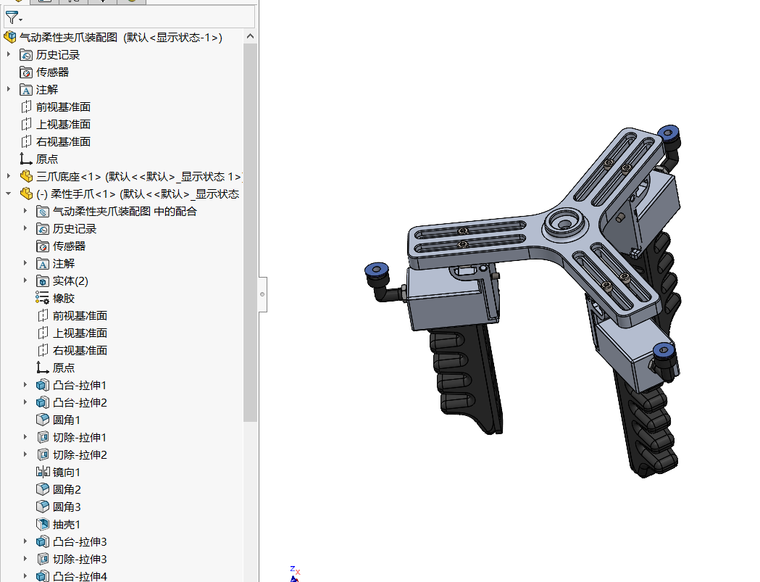Screen dimensions: 760x582
Task: Select the 柔性手爪<1> component icon
Action: coord(26,194)
